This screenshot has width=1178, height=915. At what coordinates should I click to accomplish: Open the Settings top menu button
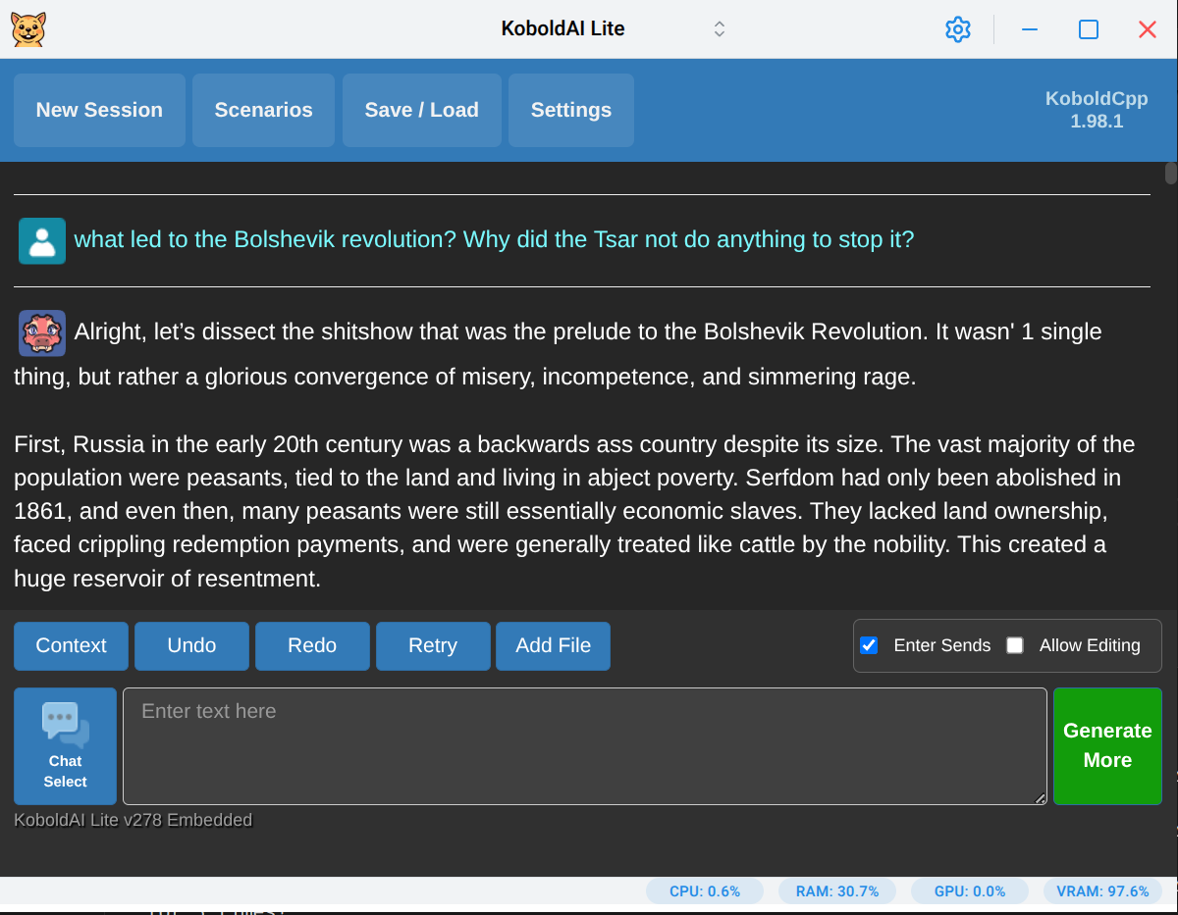click(570, 110)
